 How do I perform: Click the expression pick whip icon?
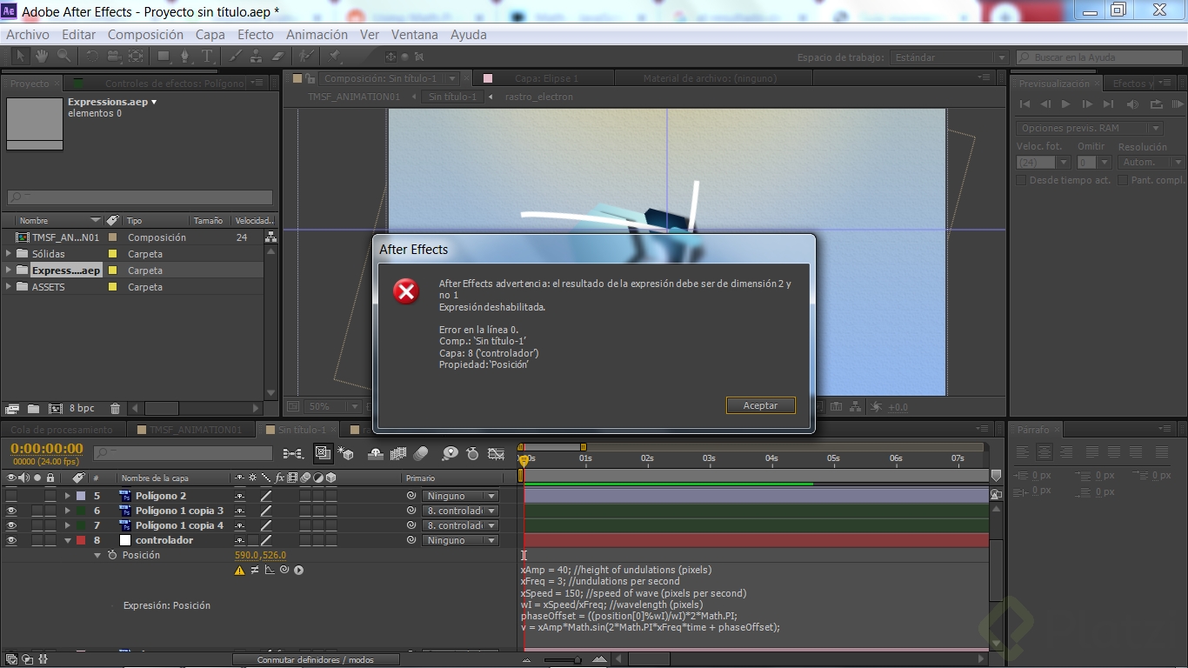point(284,571)
